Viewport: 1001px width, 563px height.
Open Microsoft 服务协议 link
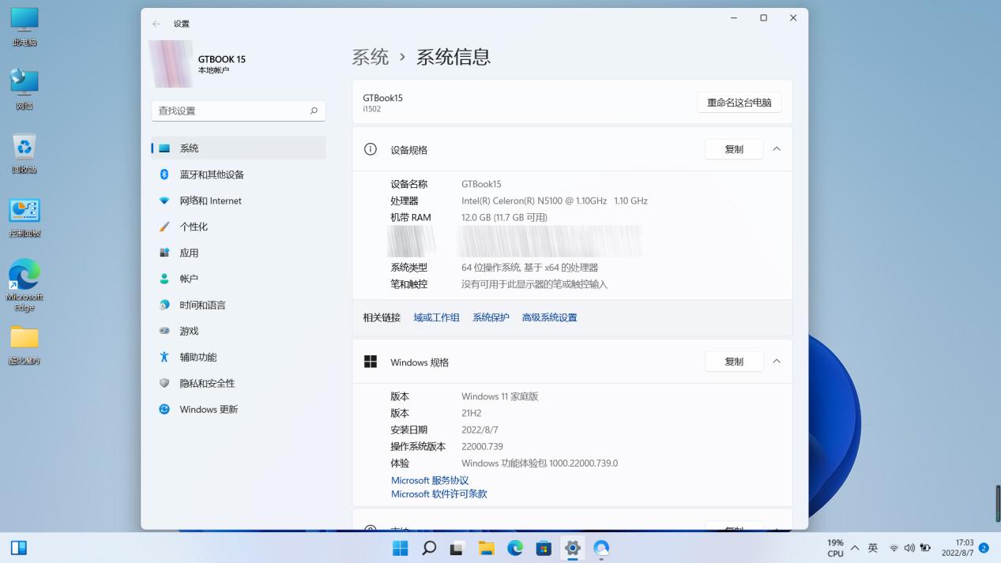[x=429, y=479]
